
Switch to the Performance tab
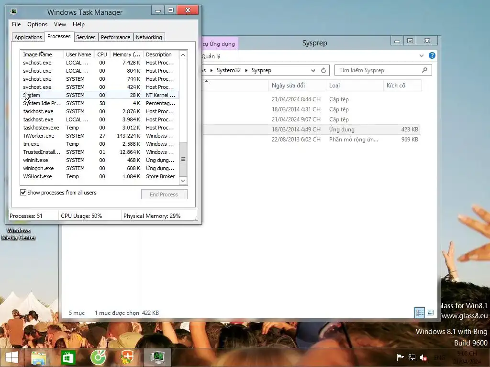[115, 37]
